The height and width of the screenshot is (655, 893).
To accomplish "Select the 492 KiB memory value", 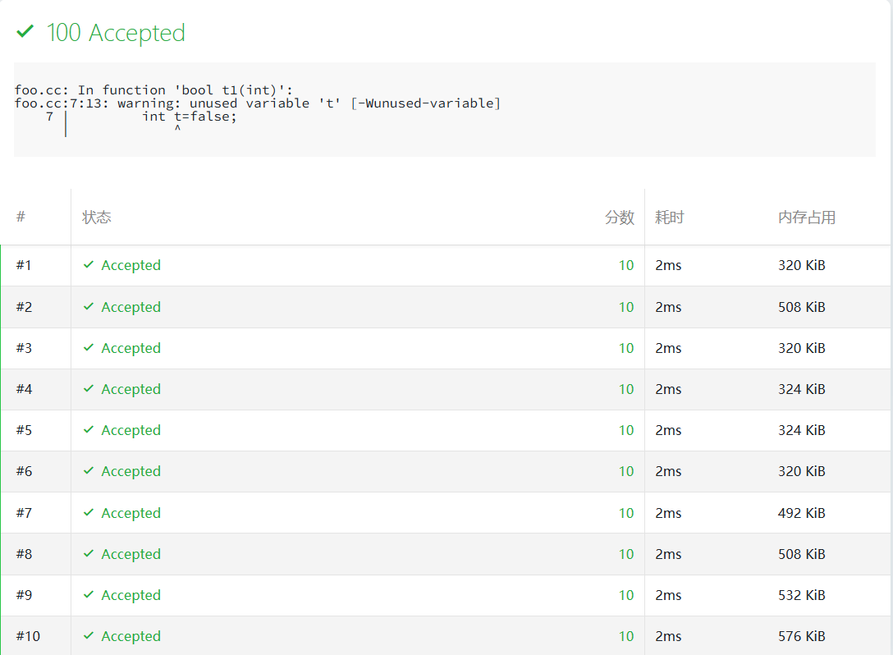I will click(x=801, y=513).
